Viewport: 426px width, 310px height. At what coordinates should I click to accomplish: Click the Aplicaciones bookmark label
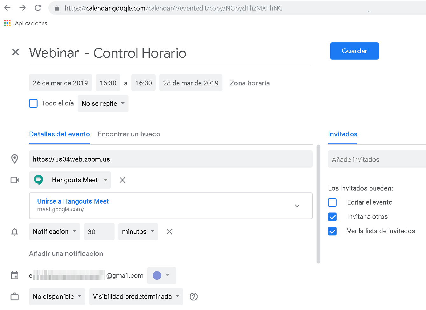tap(31, 23)
